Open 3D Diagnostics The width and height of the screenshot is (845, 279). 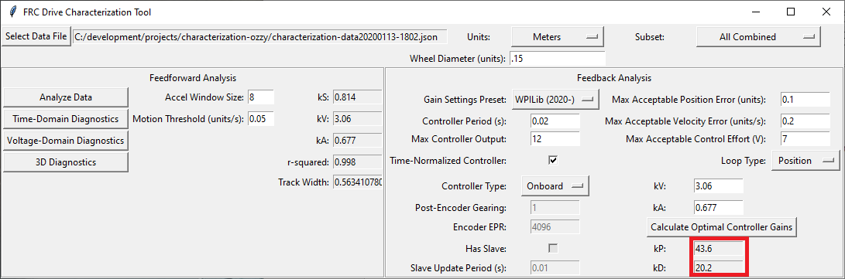[x=65, y=162]
